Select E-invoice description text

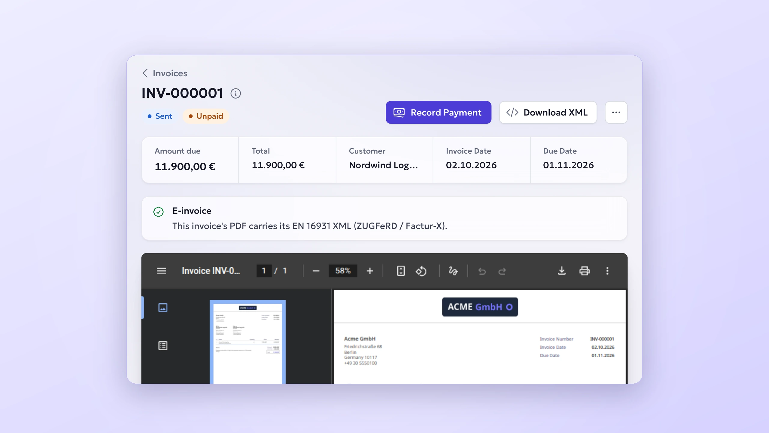310,226
